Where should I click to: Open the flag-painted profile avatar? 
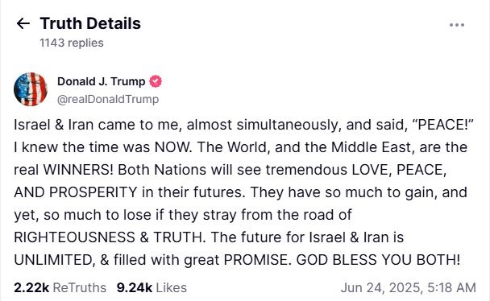(x=31, y=89)
